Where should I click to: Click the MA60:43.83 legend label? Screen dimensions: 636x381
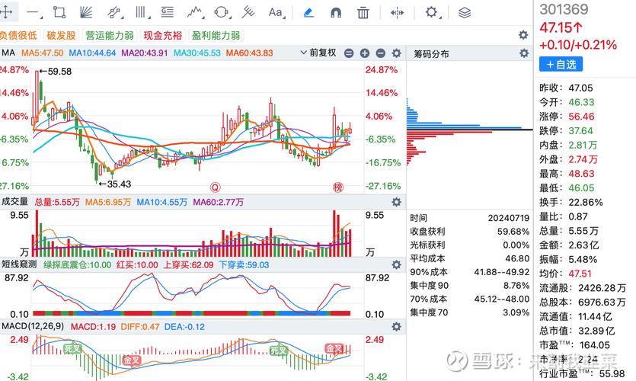pyautogui.click(x=249, y=53)
